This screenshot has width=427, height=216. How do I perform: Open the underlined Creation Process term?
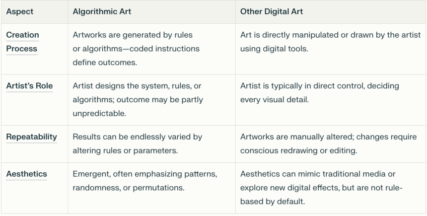pos(23,42)
